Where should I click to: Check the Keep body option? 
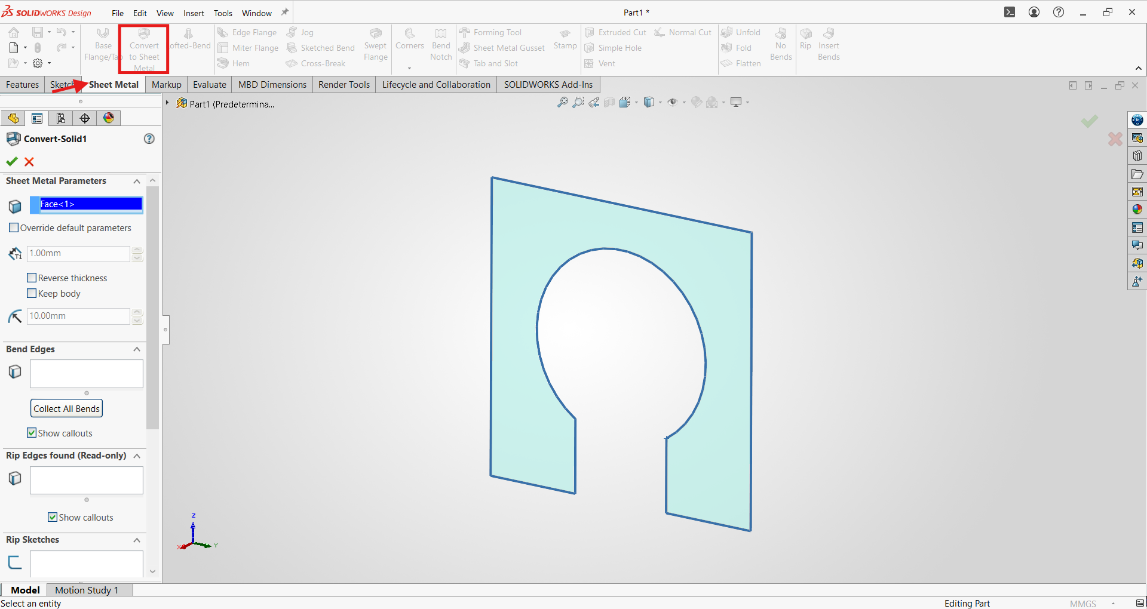point(32,293)
